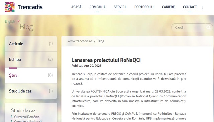This screenshot has height=122, width=214.
Task: Click the chevron next to Guvernul României
Action: [12, 116]
